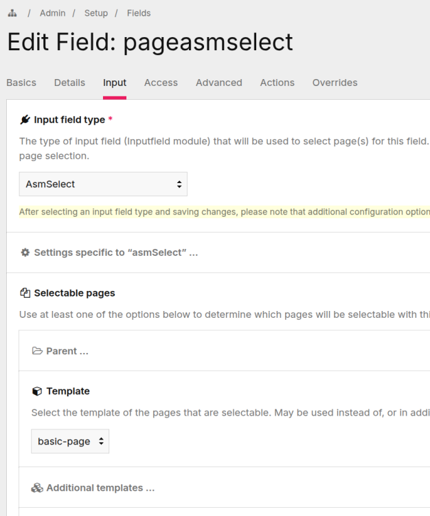The height and width of the screenshot is (516, 430).
Task: Expand Settings specific to asmSelect section
Action: click(x=115, y=252)
